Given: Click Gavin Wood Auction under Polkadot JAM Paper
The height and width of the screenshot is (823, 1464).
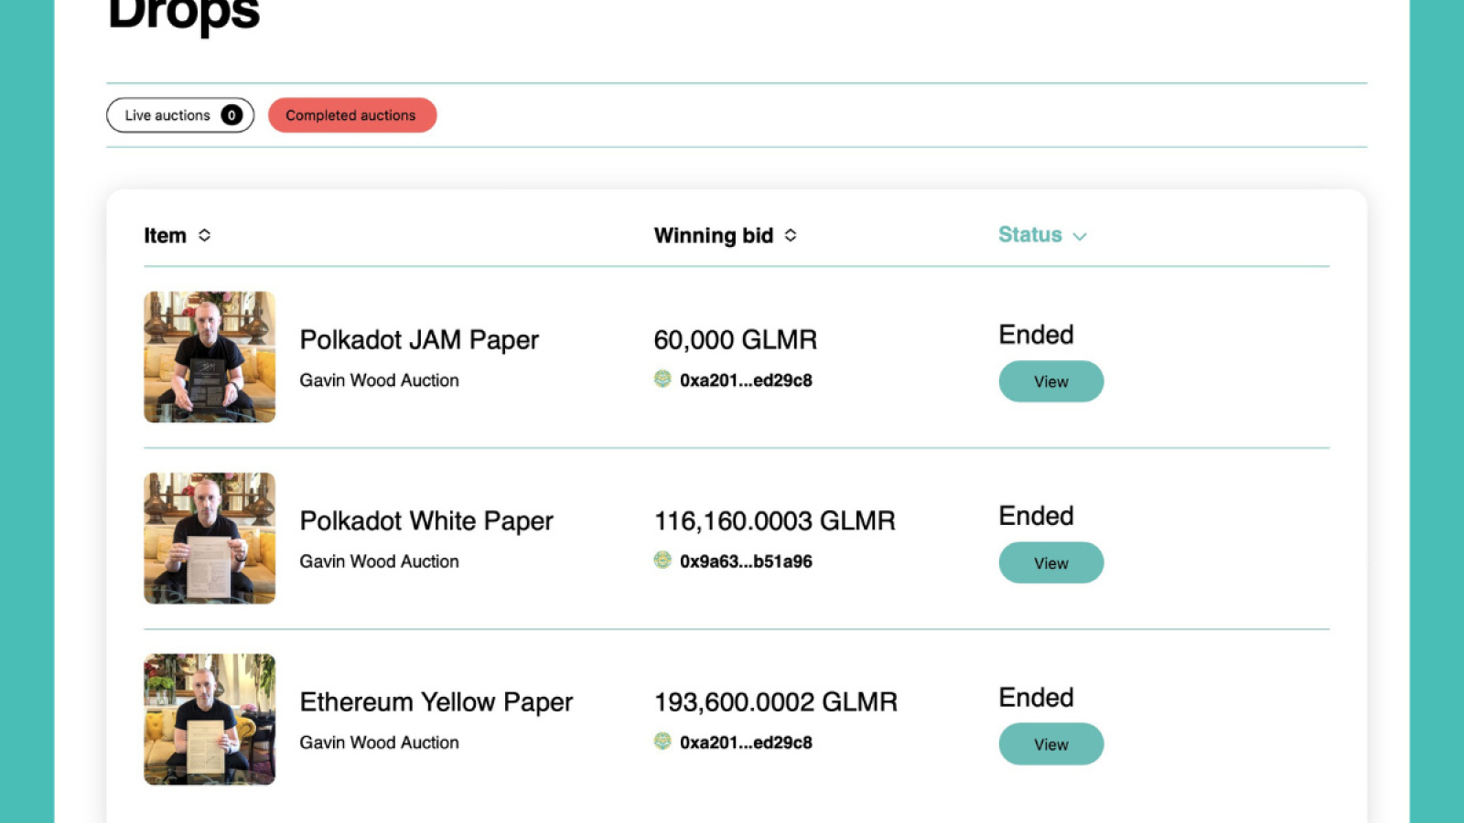Looking at the screenshot, I should pos(380,380).
